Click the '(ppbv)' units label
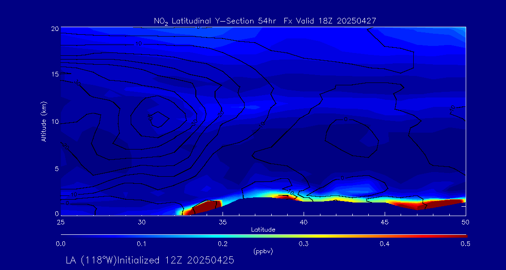The height and width of the screenshot is (270, 506). 263,252
